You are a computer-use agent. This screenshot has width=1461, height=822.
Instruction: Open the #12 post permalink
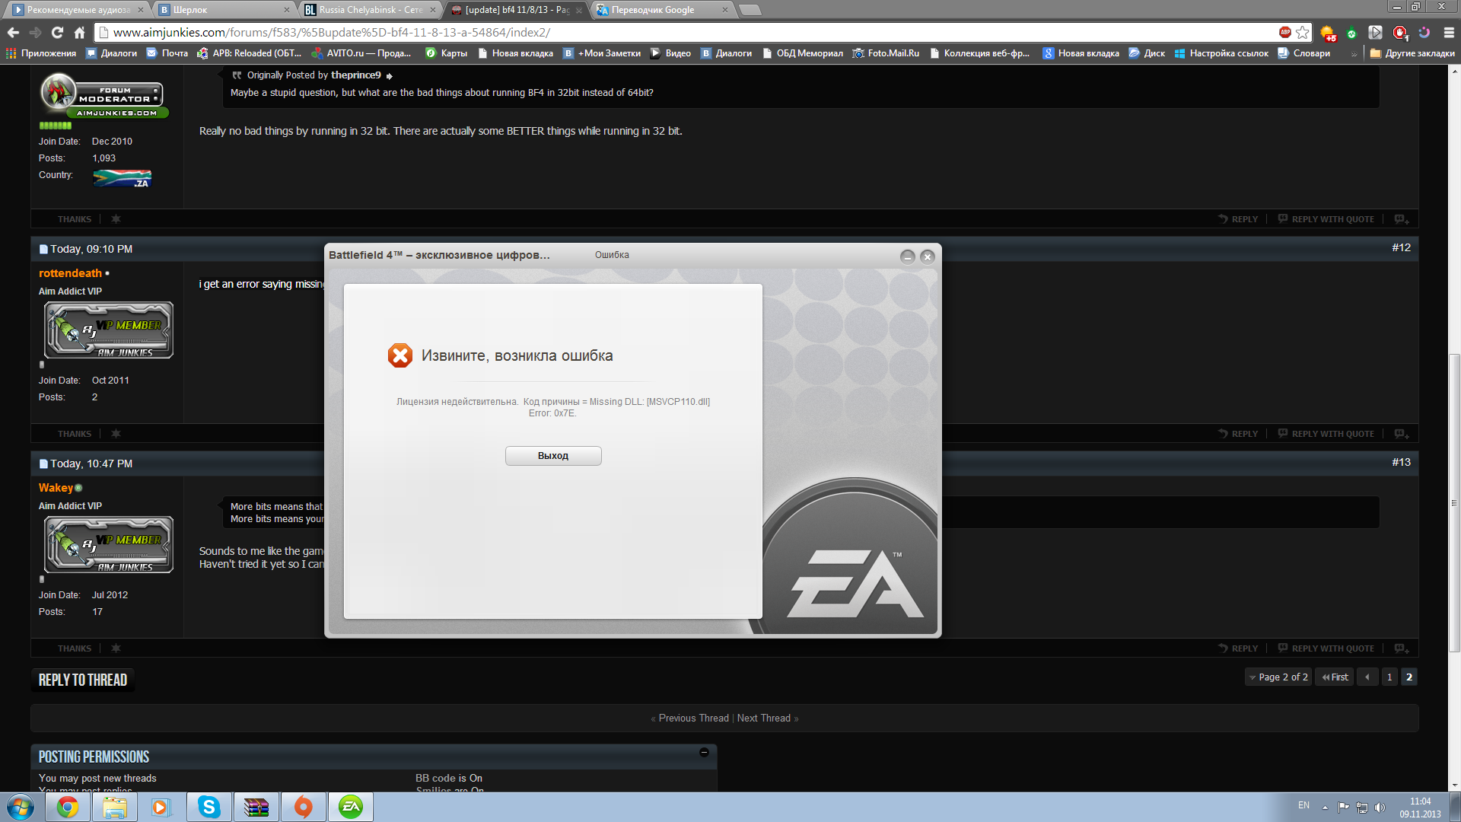[x=1402, y=248]
